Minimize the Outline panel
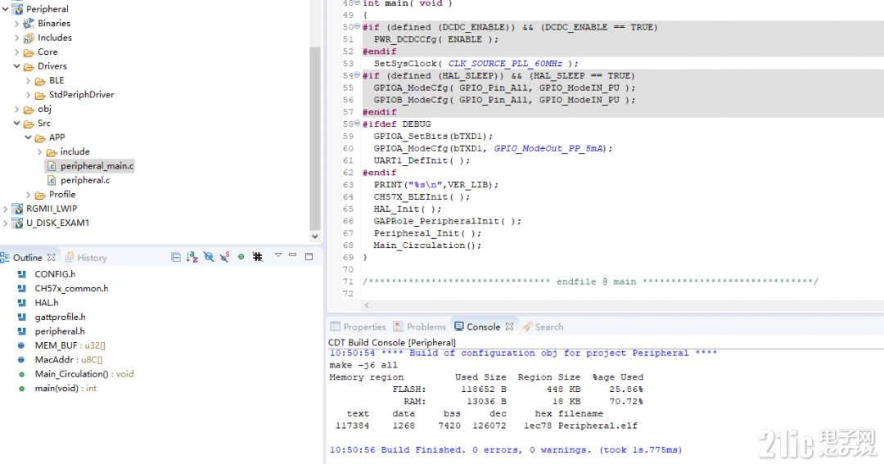The image size is (884, 464). [x=292, y=255]
